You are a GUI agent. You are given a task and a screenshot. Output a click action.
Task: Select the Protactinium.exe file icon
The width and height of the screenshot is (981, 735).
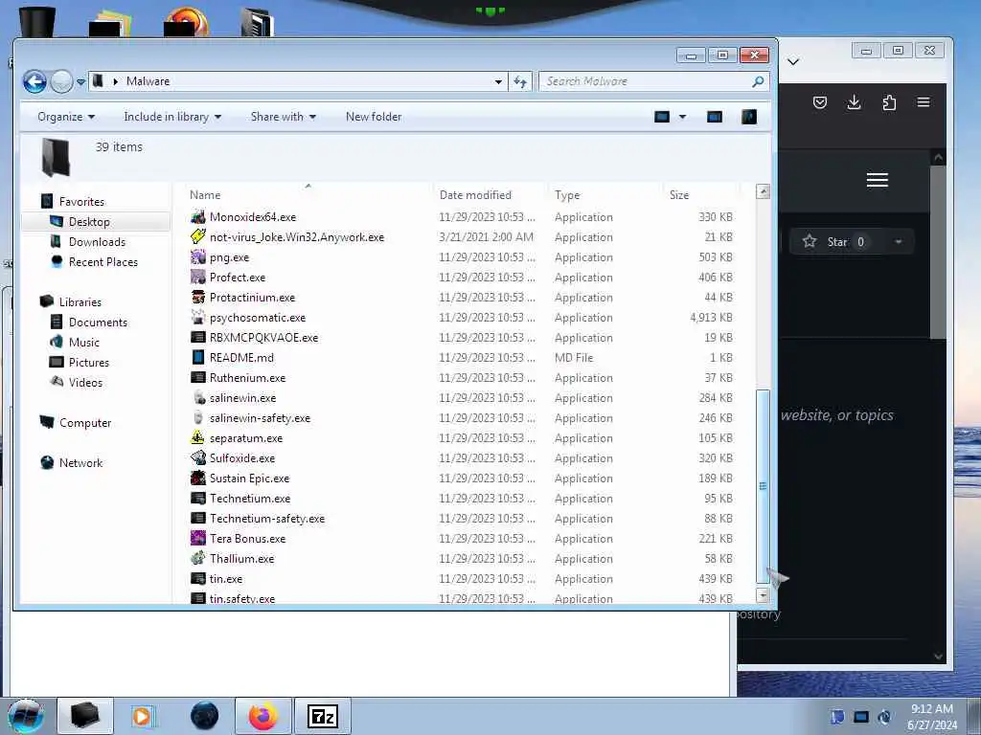tap(198, 297)
